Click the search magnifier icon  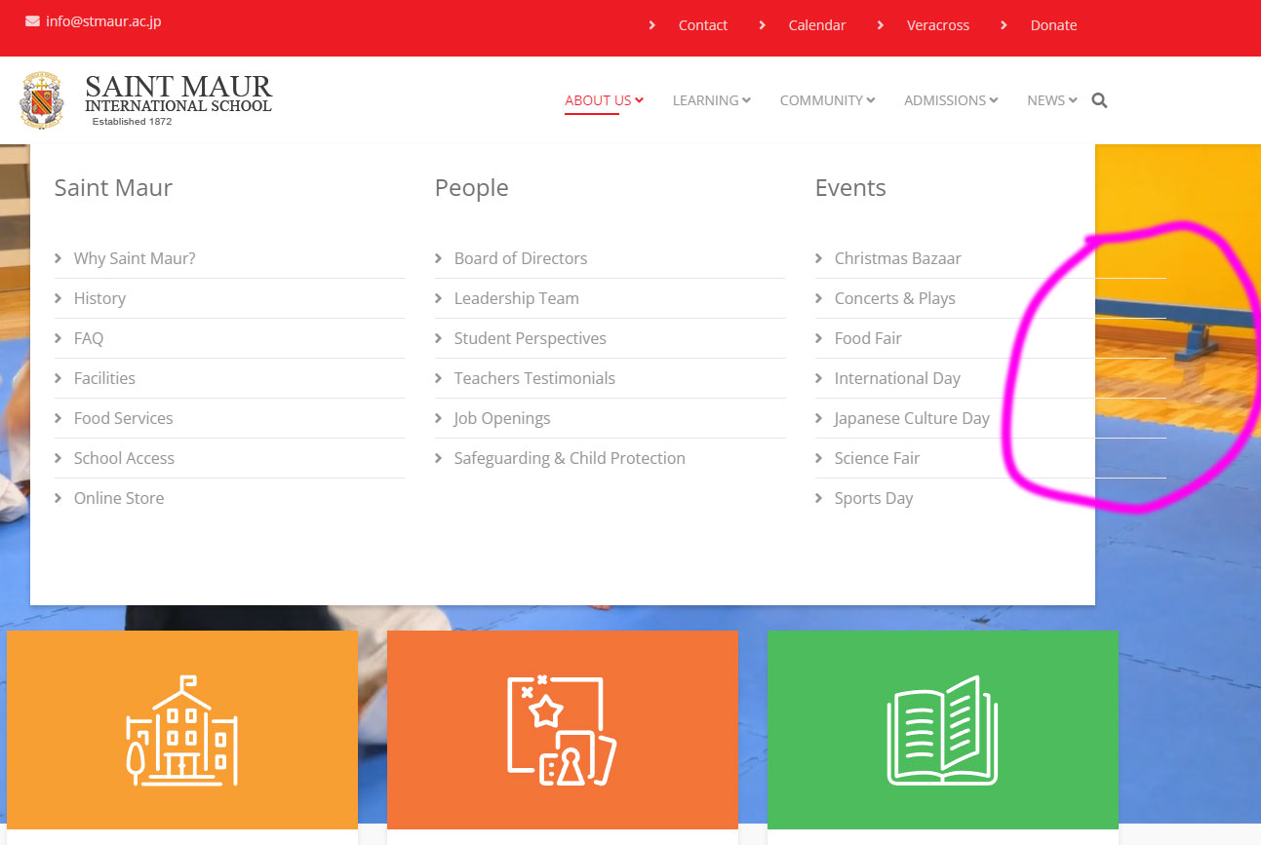pyautogui.click(x=1099, y=100)
